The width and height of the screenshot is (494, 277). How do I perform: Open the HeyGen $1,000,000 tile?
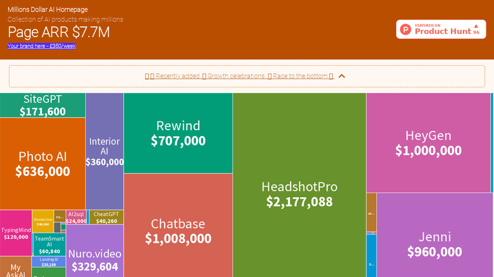pos(429,143)
